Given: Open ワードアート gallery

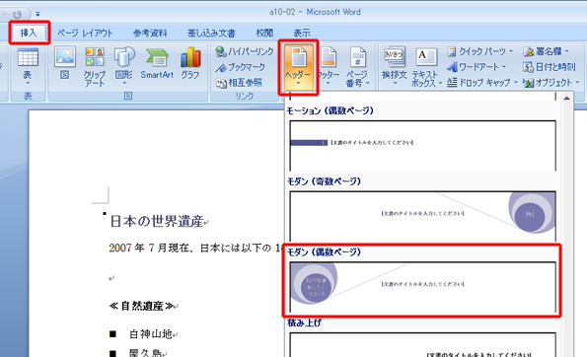Looking at the screenshot, I should tap(477, 67).
